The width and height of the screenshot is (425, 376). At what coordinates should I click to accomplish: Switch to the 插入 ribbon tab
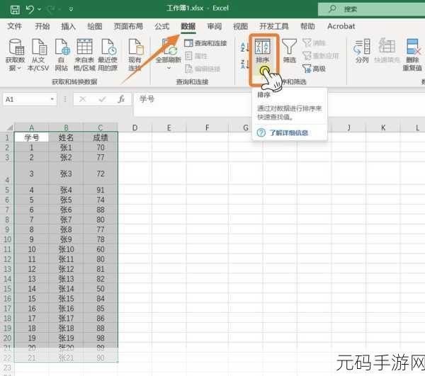[68, 26]
